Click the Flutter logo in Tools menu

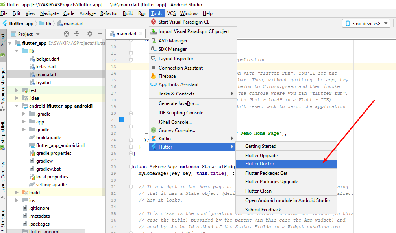[x=153, y=147]
